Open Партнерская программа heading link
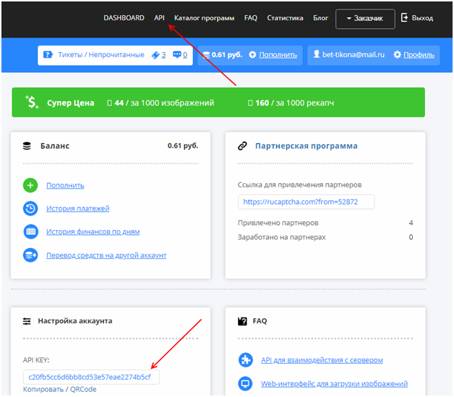Image resolution: width=454 pixels, height=397 pixels. [307, 146]
